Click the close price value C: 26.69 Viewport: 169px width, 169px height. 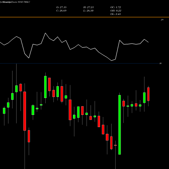coord(61,11)
